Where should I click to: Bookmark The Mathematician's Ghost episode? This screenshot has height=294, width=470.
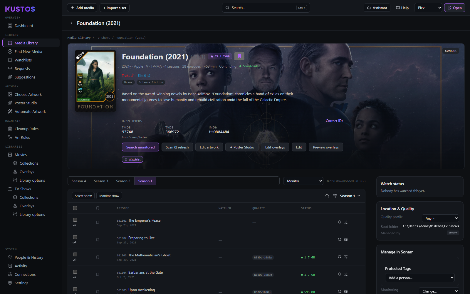pyautogui.click(x=98, y=257)
